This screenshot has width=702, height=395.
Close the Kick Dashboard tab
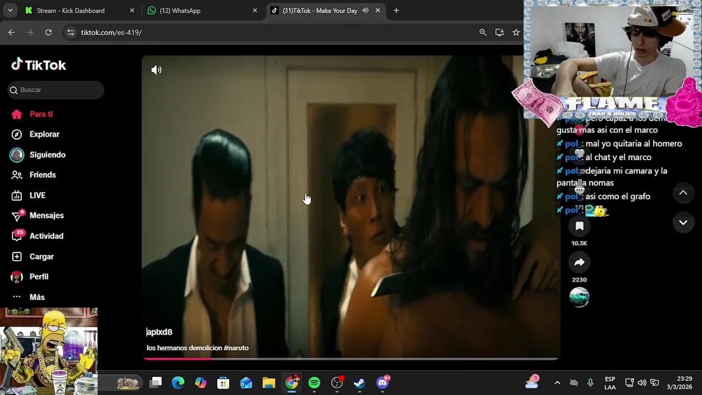(132, 10)
